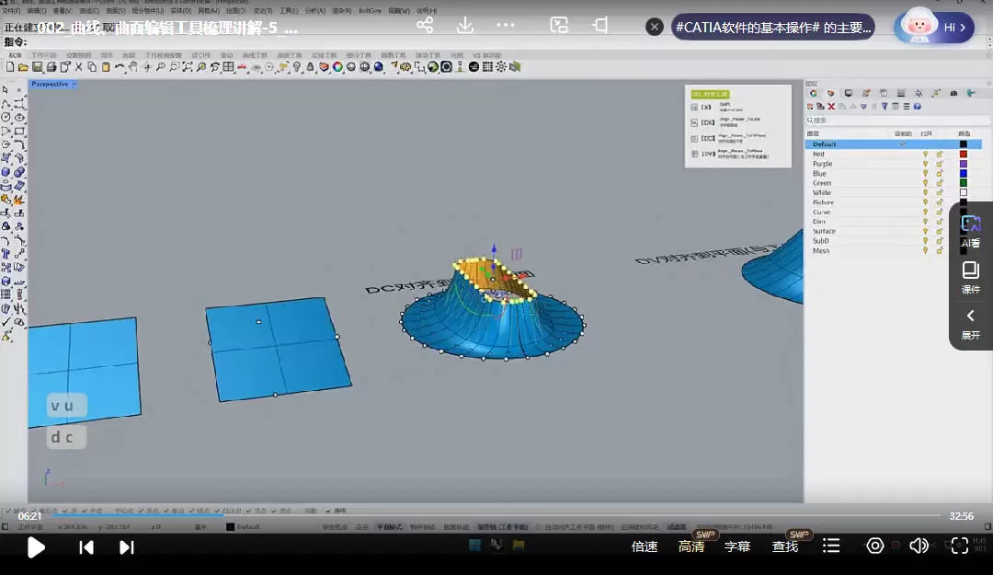
Task: Open the 分析(A) menu
Action: [x=315, y=11]
